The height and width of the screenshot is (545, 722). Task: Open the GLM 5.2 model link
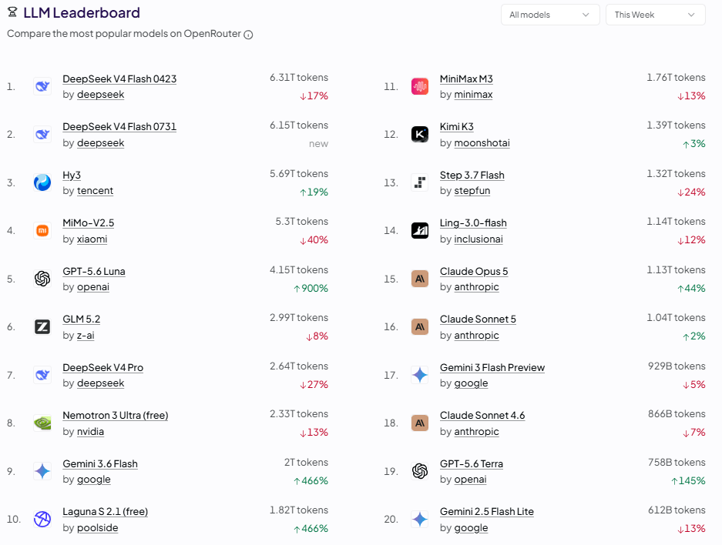point(81,319)
